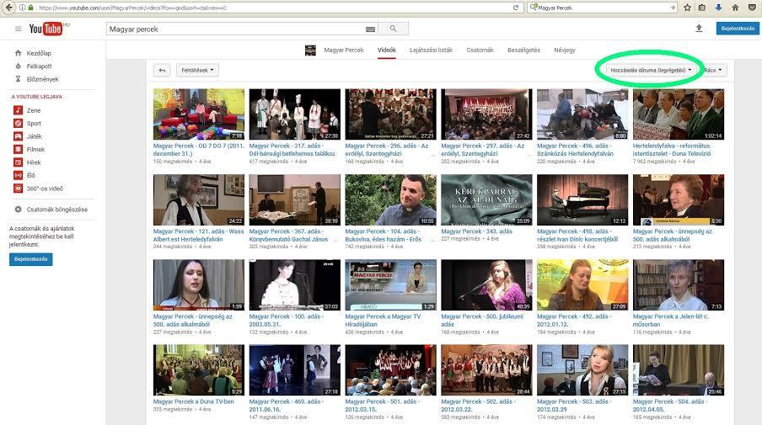Screen dimensions: 762x425
Task: Open the Játék gaming category
Action: (x=34, y=136)
